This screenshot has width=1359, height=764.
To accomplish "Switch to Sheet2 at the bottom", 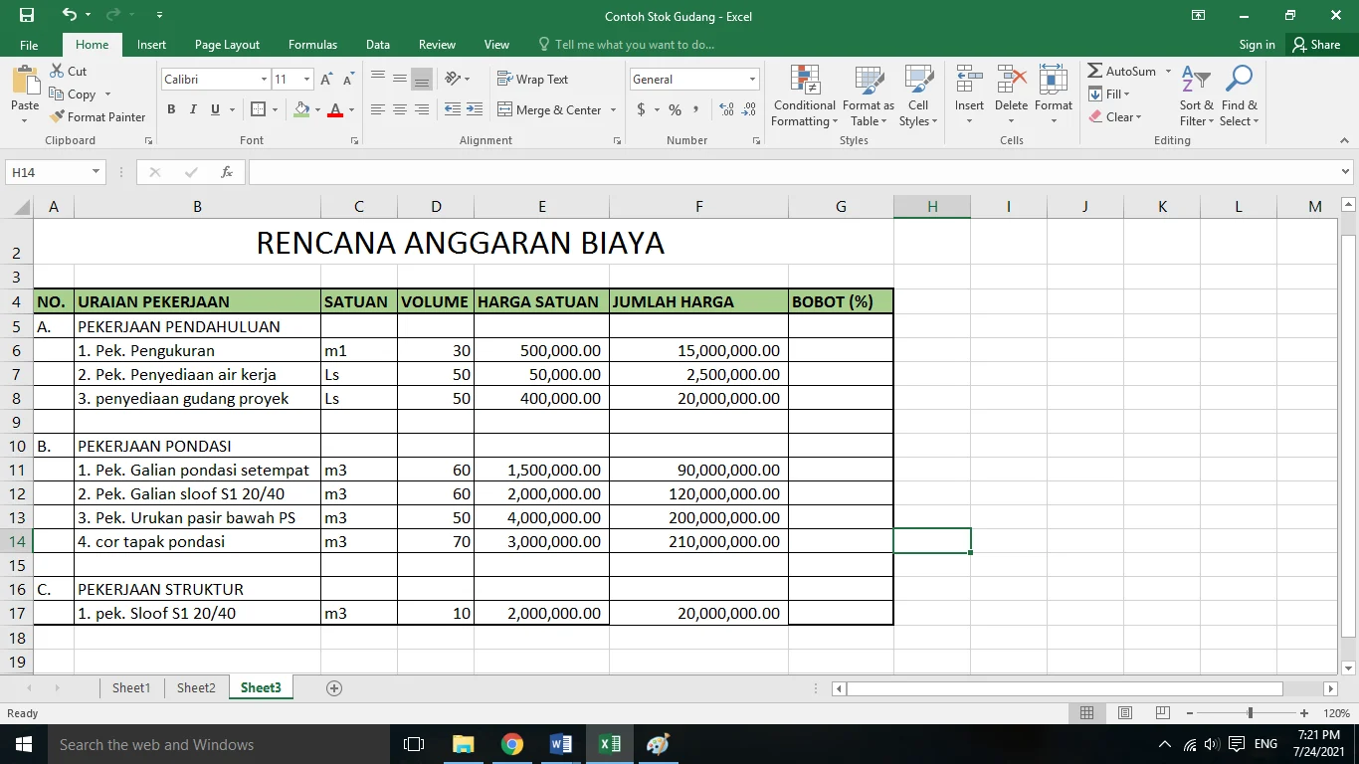I will [195, 687].
